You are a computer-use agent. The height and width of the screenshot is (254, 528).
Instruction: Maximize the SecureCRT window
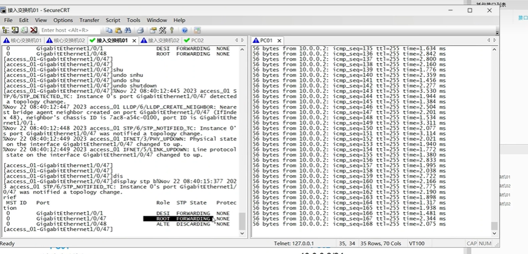tap(470, 10)
